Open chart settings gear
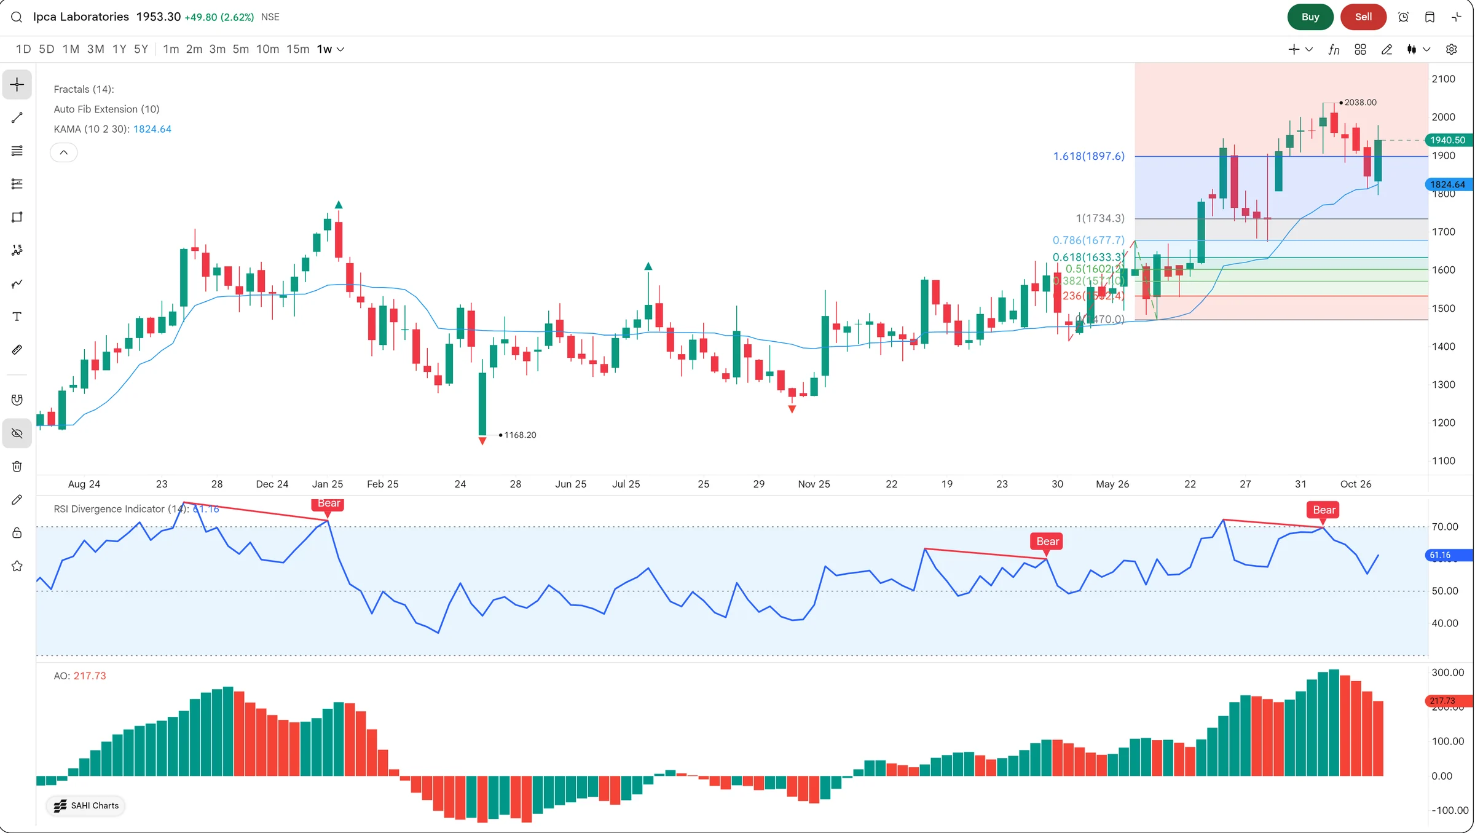 click(1452, 49)
